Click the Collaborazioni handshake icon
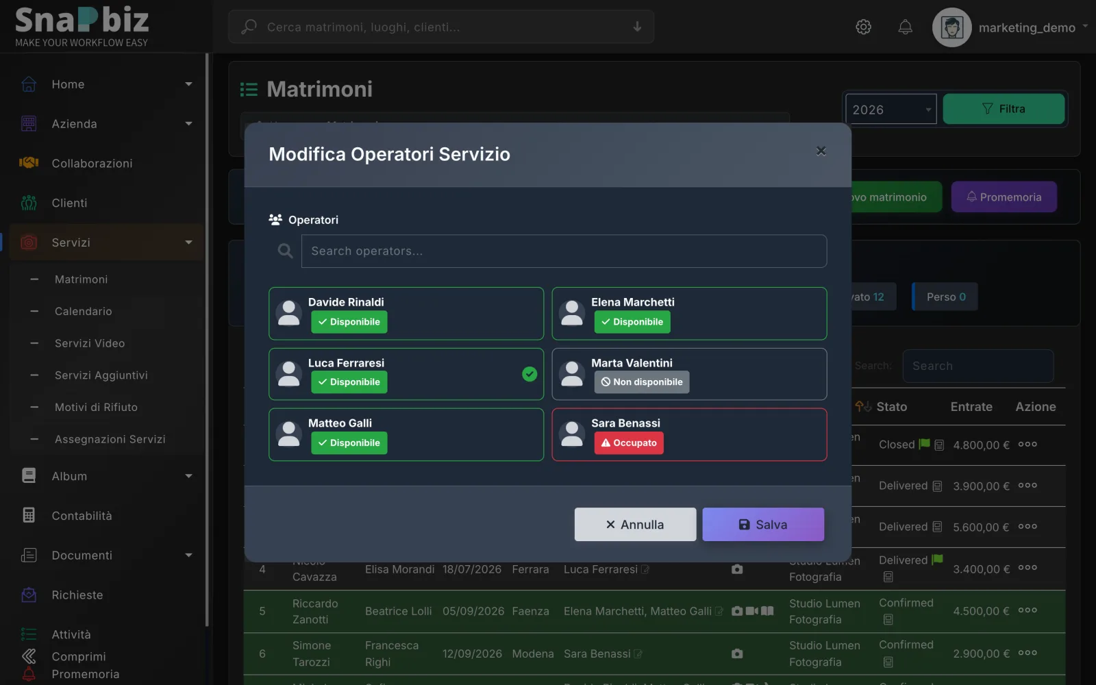The height and width of the screenshot is (685, 1096). coord(29,163)
